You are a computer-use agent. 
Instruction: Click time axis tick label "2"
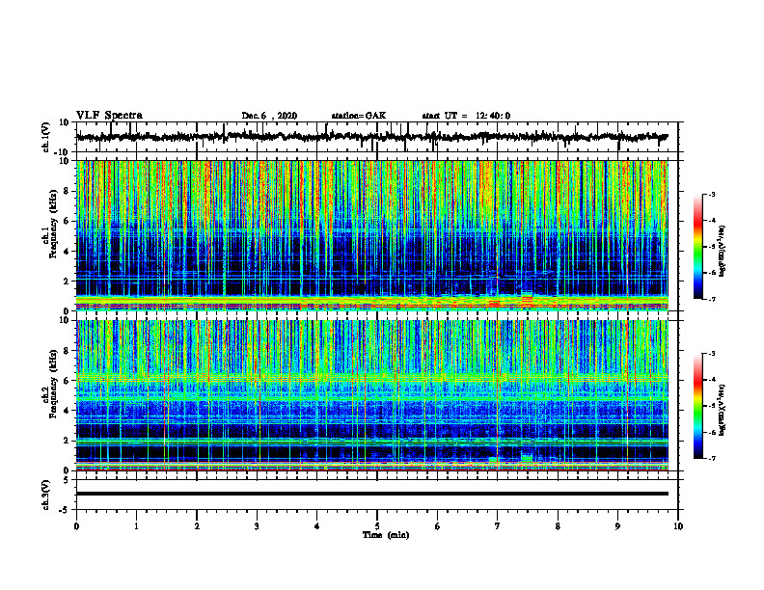click(x=197, y=526)
